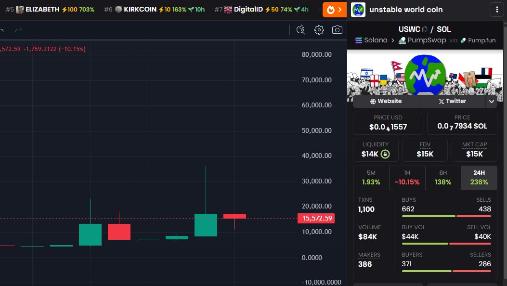Open the chart quick search lightning icon
Viewport: 507px width, 286px height.
(301, 30)
